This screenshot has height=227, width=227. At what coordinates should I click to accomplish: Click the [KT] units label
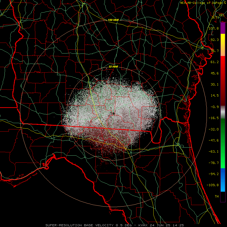click(x=215, y=17)
